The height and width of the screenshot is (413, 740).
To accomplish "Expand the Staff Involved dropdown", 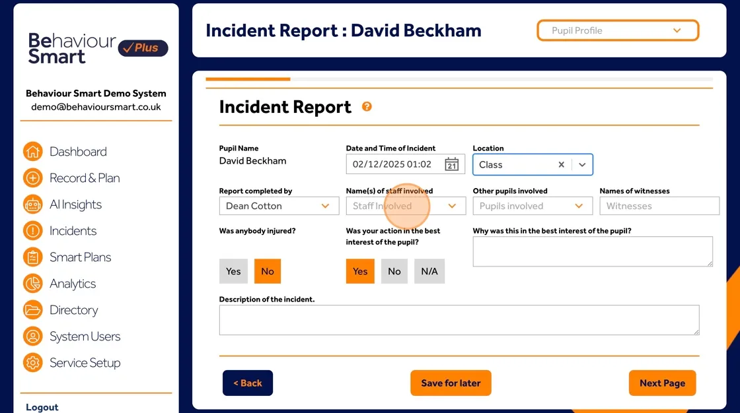I will [x=453, y=206].
